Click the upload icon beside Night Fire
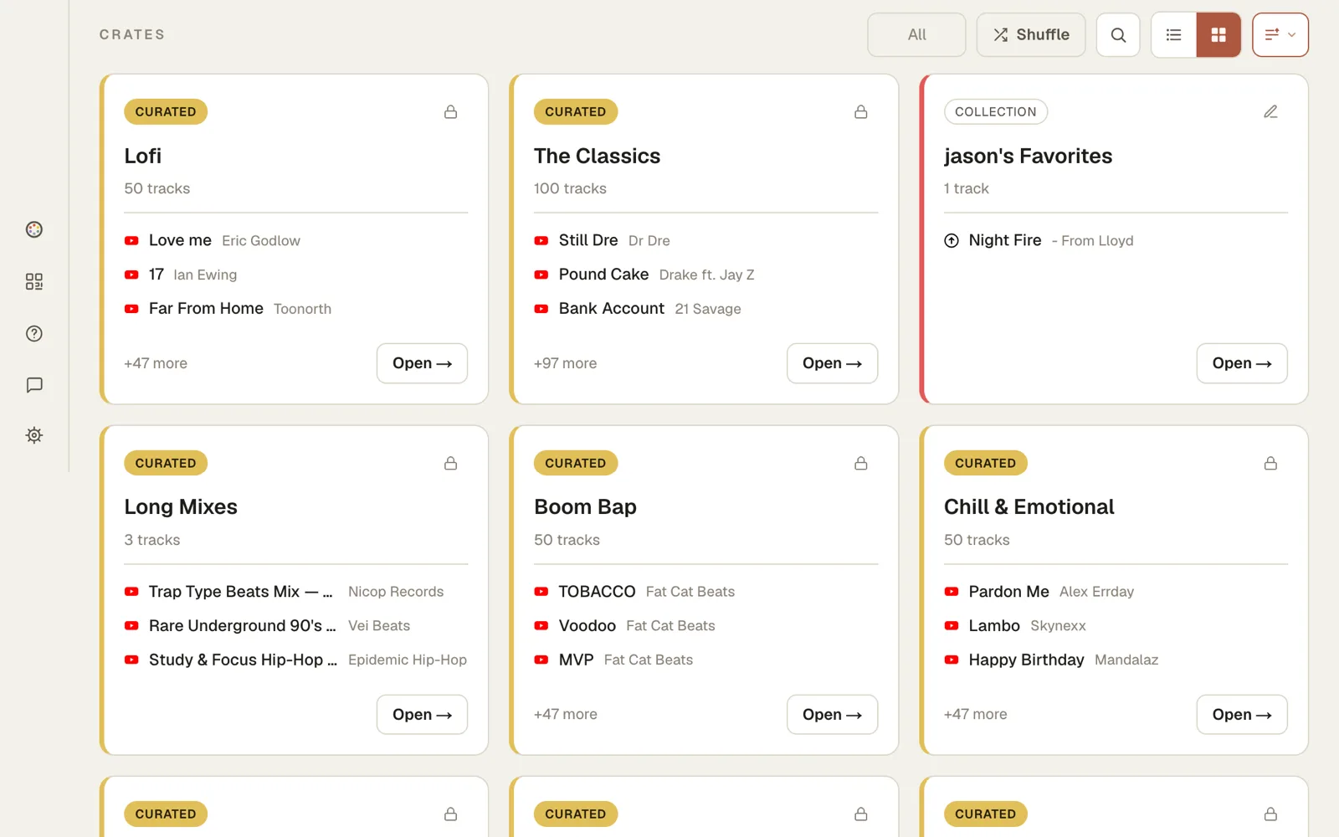The image size is (1339, 837). (x=952, y=241)
